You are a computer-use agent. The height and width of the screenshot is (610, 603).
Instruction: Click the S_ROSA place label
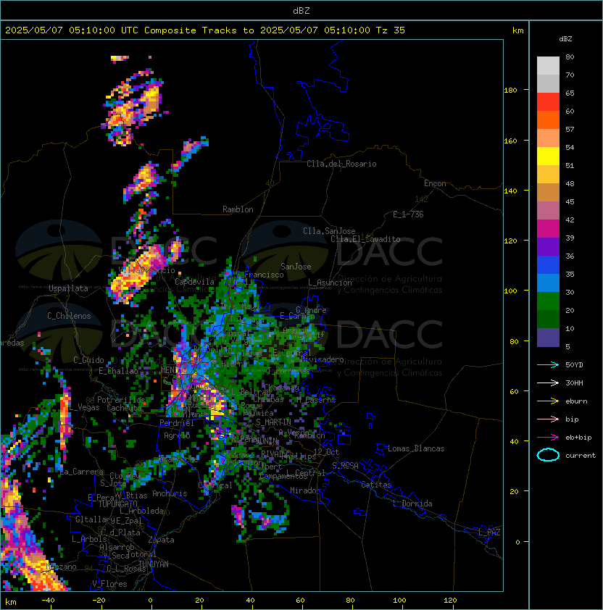pyautogui.click(x=345, y=466)
